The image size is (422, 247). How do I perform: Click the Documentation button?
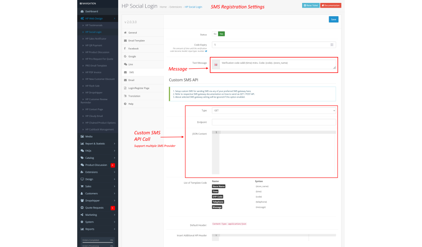[x=331, y=5]
